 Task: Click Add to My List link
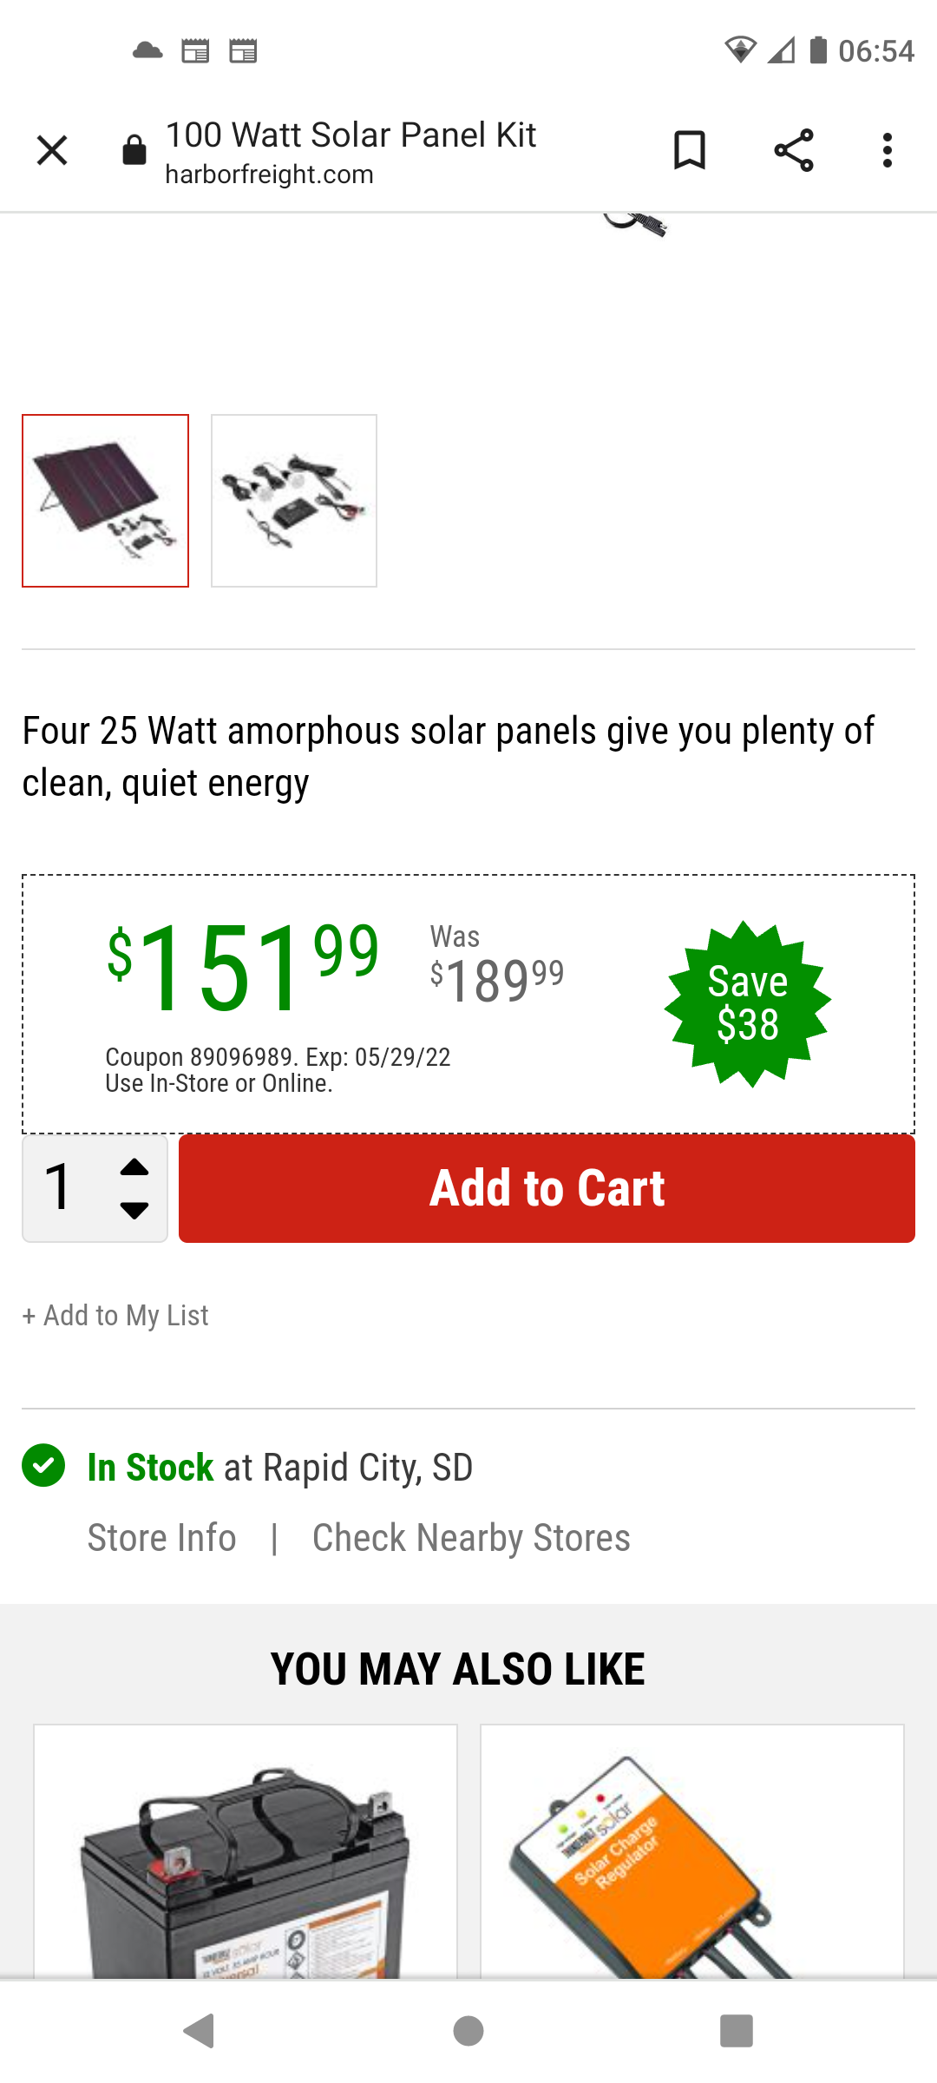point(115,1316)
